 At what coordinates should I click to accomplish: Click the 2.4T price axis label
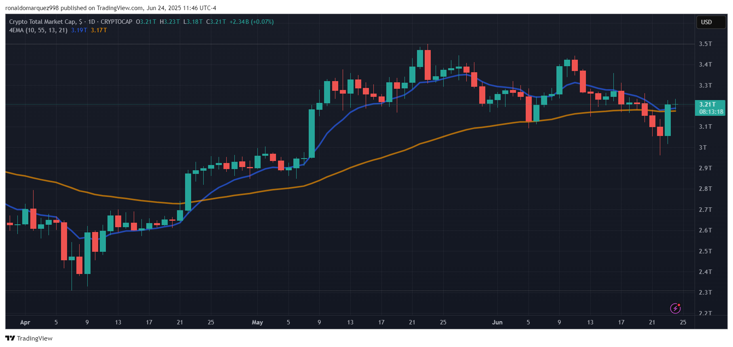click(706, 272)
